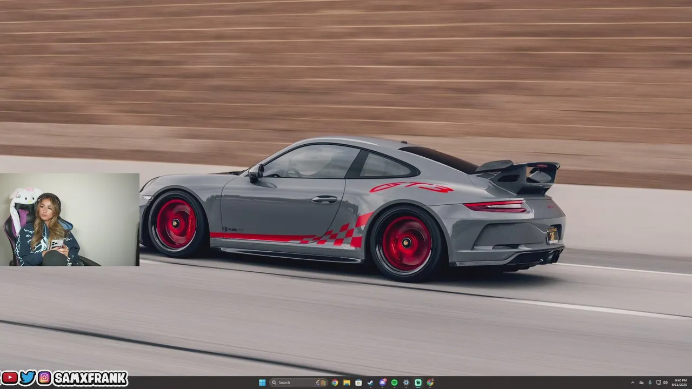Launch Google Chrome next to File Explorer

335,383
